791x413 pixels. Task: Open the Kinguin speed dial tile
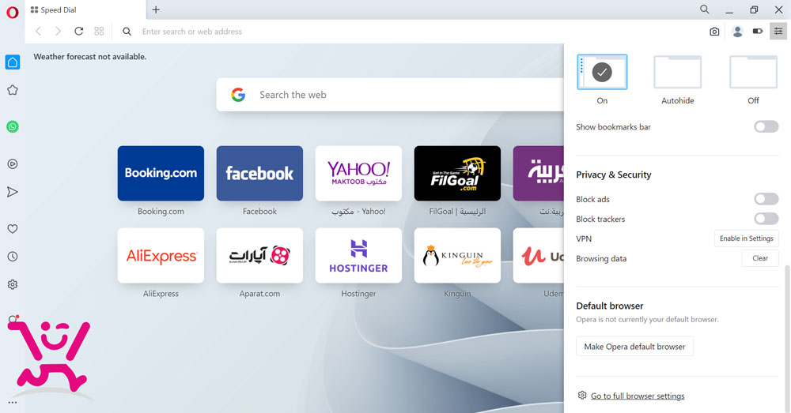point(457,255)
